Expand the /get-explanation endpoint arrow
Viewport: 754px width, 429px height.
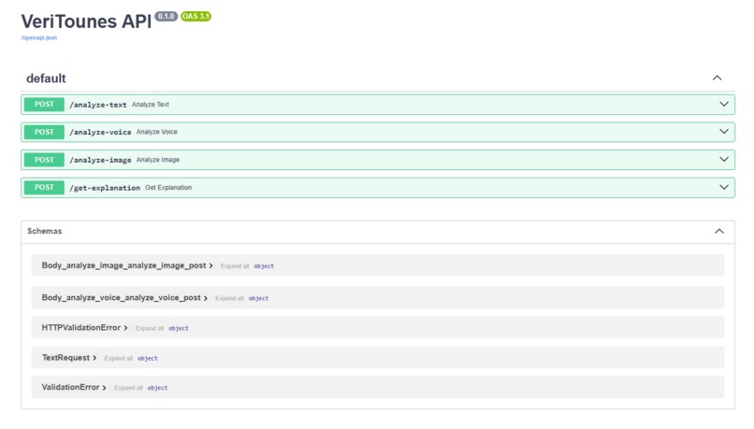pyautogui.click(x=724, y=187)
